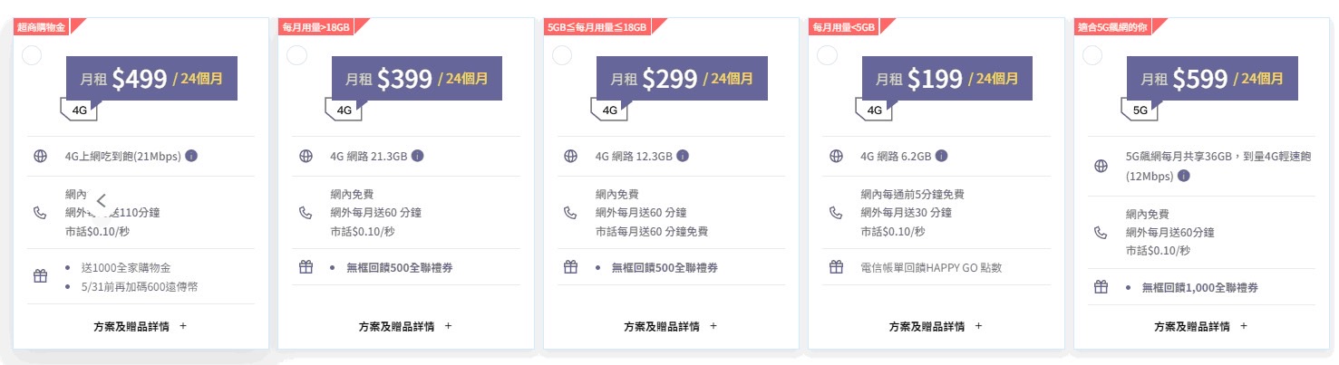Screen dimensions: 1339x365
Task: Select the $399 plan radio button
Action: pos(296,55)
